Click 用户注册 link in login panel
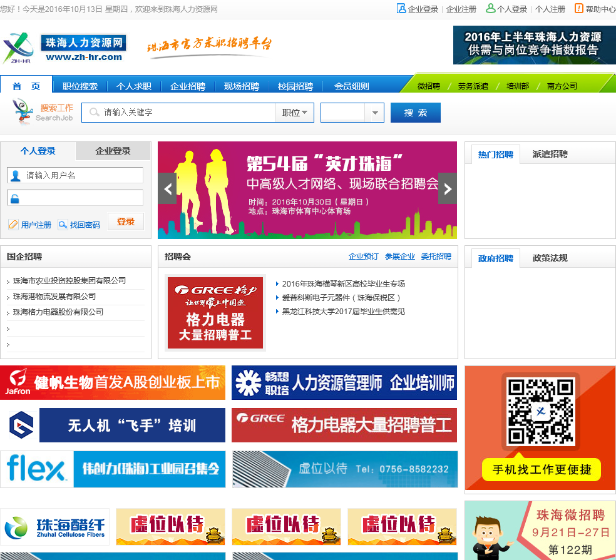The width and height of the screenshot is (616, 560). [36, 225]
